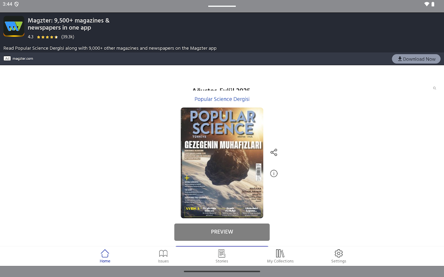Tap the share icon beside the cover
The height and width of the screenshot is (277, 444).
[x=274, y=152]
